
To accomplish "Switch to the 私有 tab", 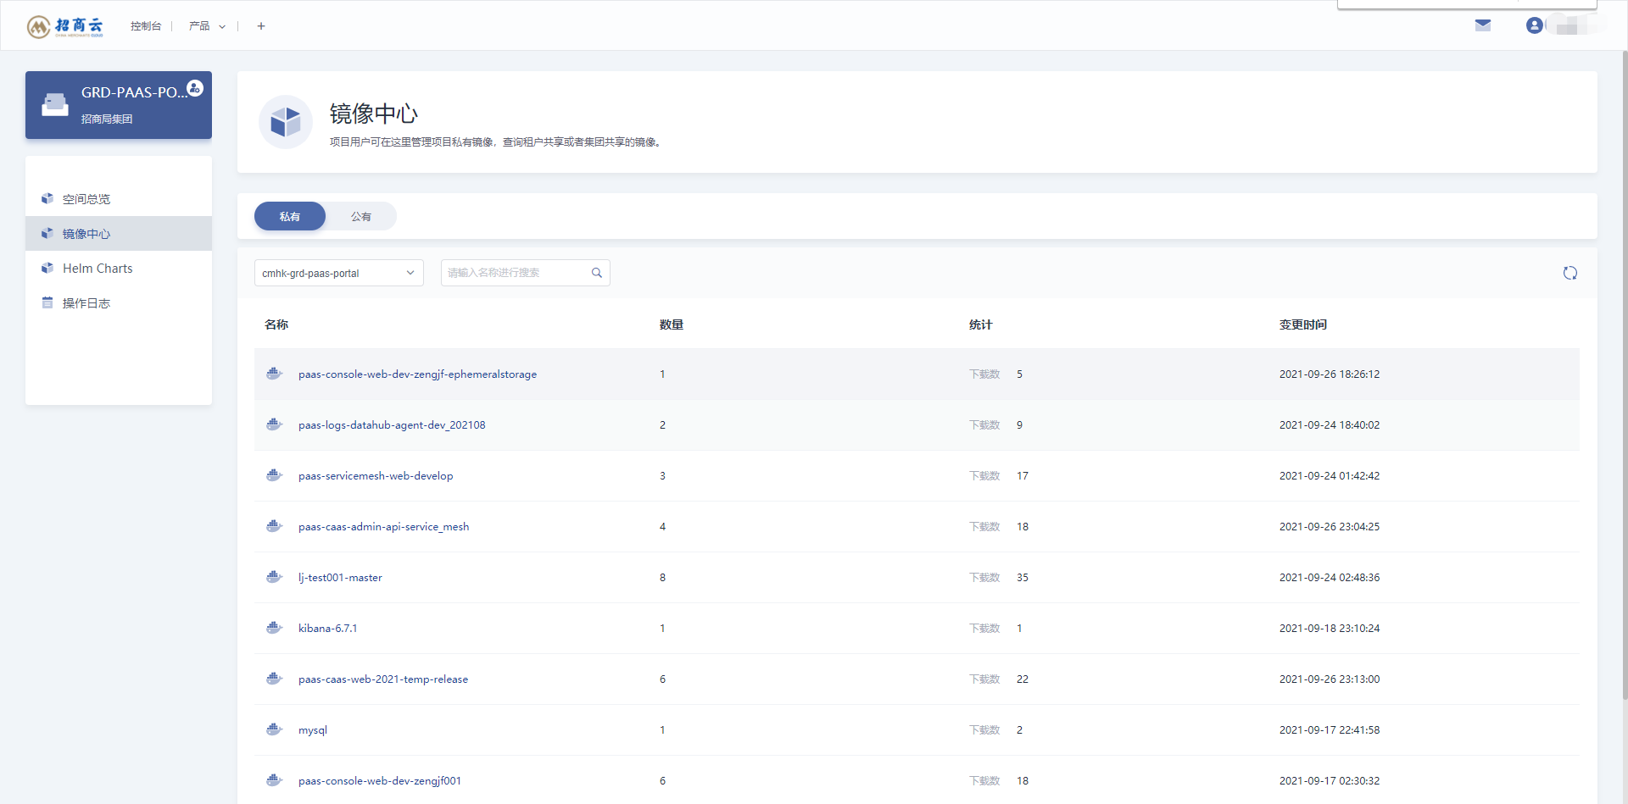I will pos(290,216).
